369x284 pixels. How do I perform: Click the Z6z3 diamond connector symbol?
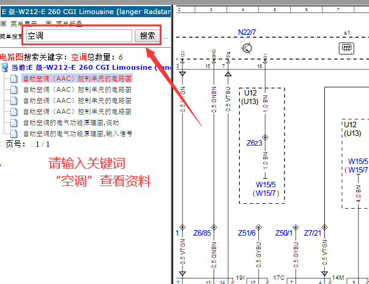pyautogui.click(x=265, y=137)
